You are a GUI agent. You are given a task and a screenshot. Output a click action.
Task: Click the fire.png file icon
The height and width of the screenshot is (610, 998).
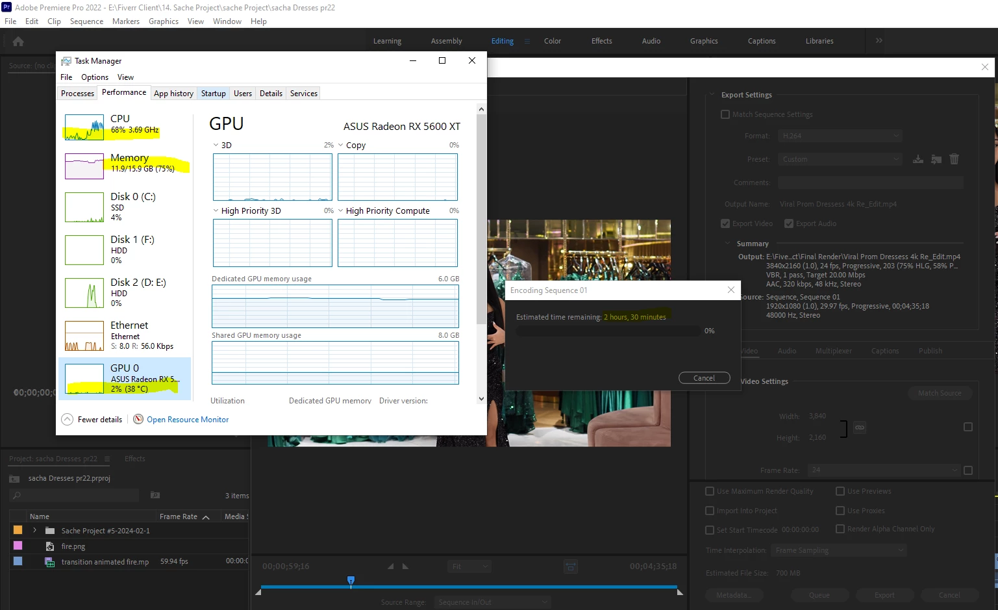tap(49, 546)
